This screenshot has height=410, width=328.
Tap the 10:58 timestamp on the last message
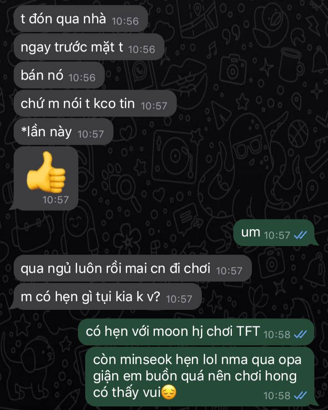pos(277,395)
